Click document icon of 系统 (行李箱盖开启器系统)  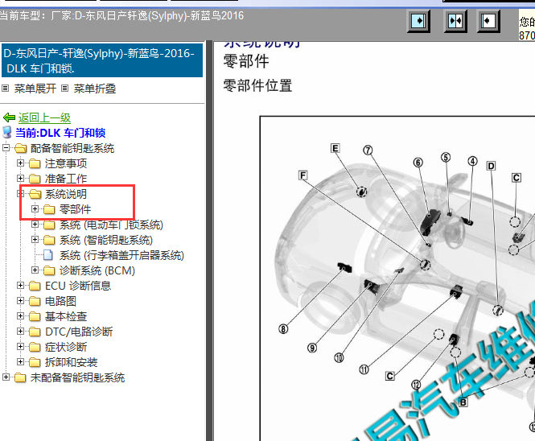click(x=48, y=255)
